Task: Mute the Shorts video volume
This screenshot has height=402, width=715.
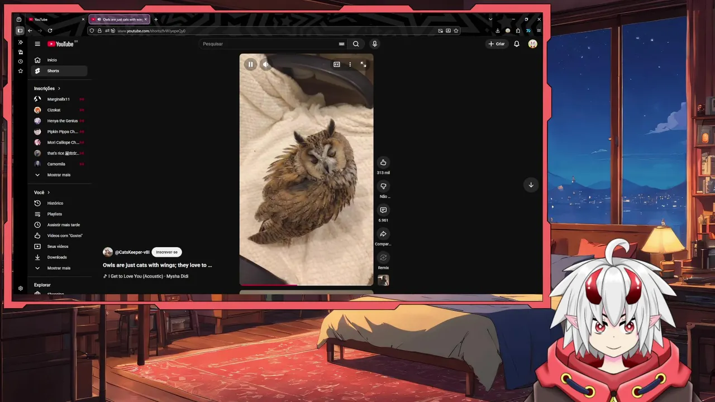Action: click(265, 64)
